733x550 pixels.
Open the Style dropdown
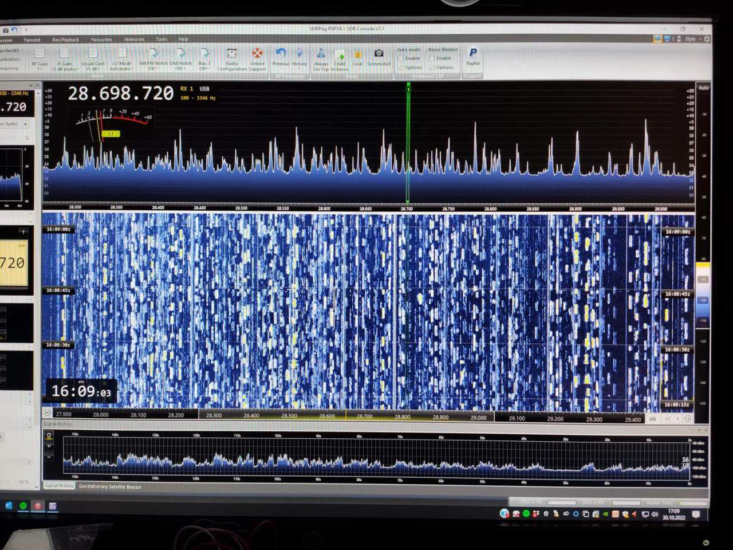692,39
